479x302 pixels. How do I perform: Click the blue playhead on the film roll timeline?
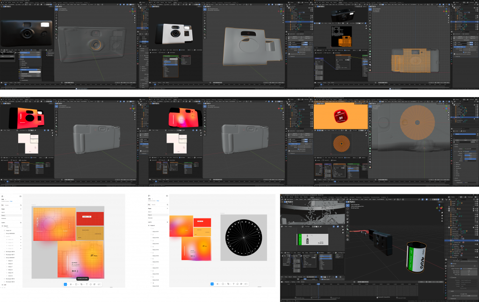coord(319,283)
